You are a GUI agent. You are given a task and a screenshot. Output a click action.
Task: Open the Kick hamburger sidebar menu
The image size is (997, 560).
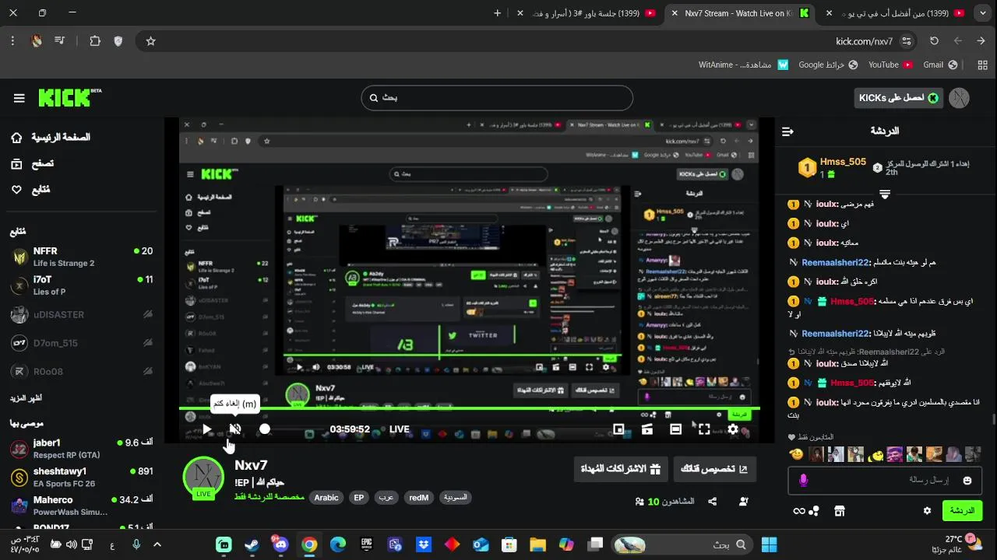(19, 98)
